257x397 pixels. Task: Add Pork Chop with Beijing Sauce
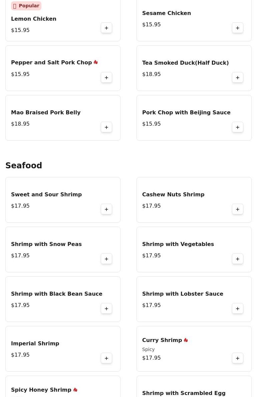[238, 127]
